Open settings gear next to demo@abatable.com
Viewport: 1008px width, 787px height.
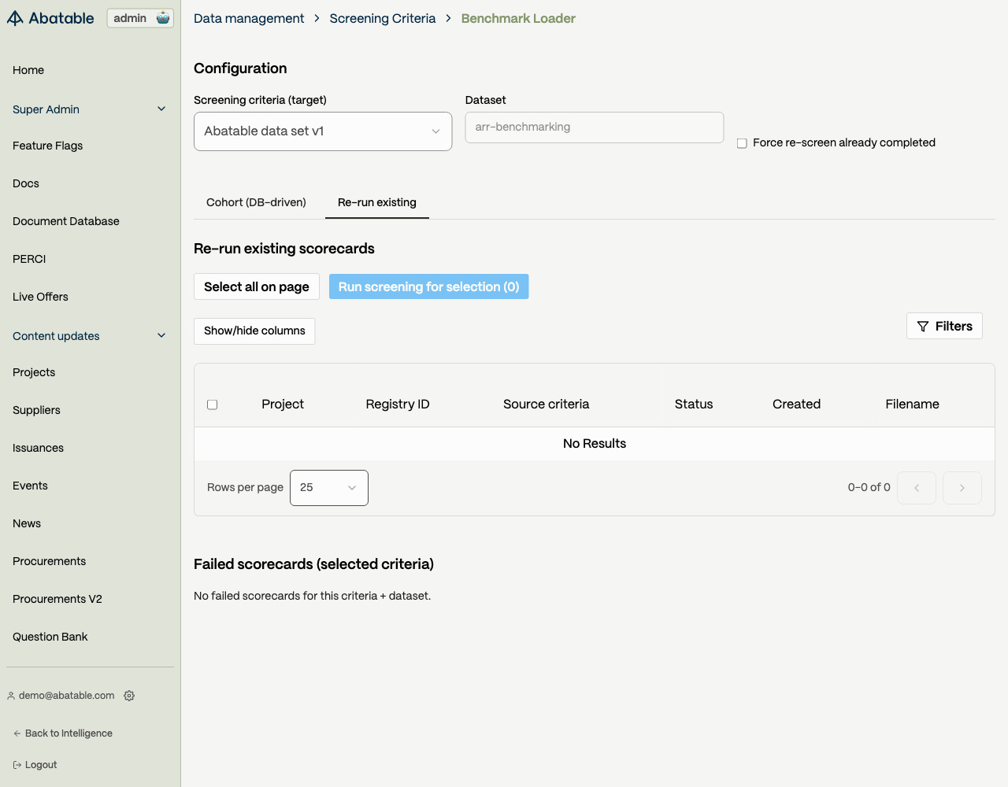click(x=129, y=696)
